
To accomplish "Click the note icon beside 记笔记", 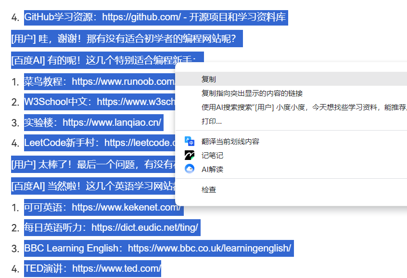I will tap(190, 155).
